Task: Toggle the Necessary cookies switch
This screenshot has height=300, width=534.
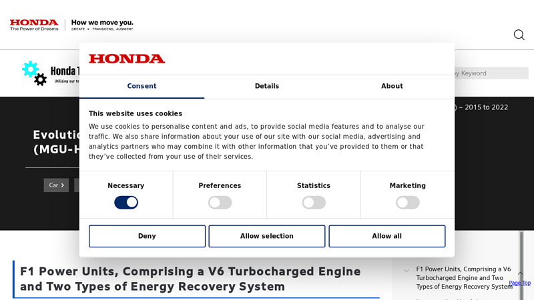Action: point(126,203)
